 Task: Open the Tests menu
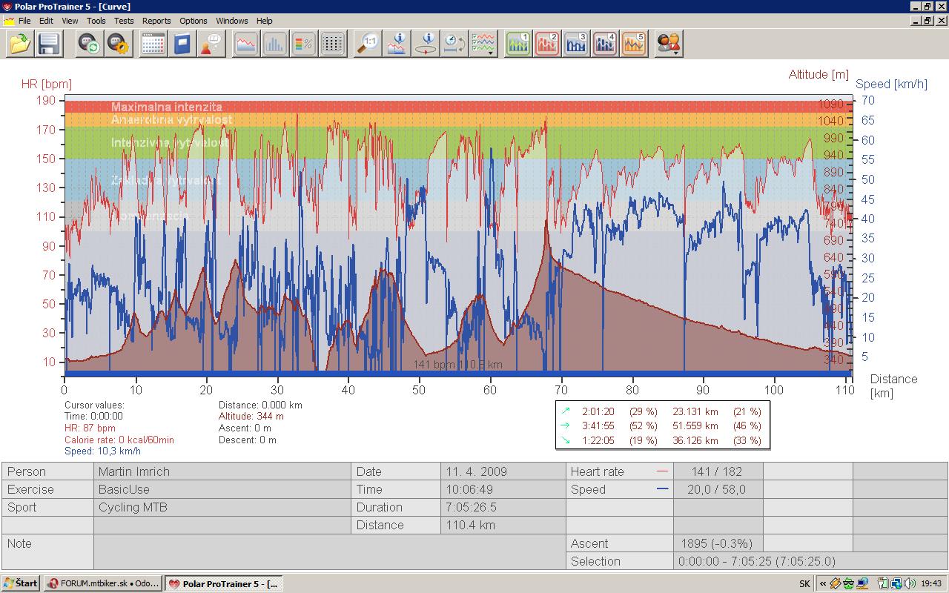[x=124, y=21]
